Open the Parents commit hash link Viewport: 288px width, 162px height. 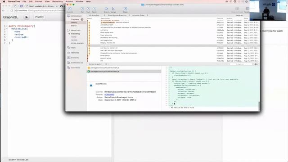(x=109, y=94)
